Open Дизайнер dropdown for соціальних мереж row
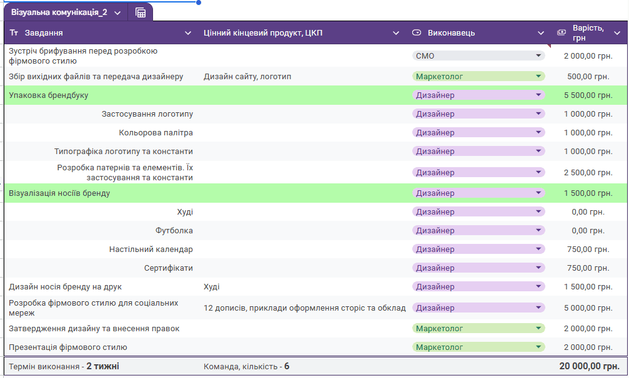Screen dimensions: 629x378 (x=478, y=308)
